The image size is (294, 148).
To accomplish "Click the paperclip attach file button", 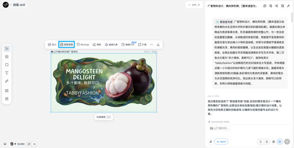I will tap(211, 142).
